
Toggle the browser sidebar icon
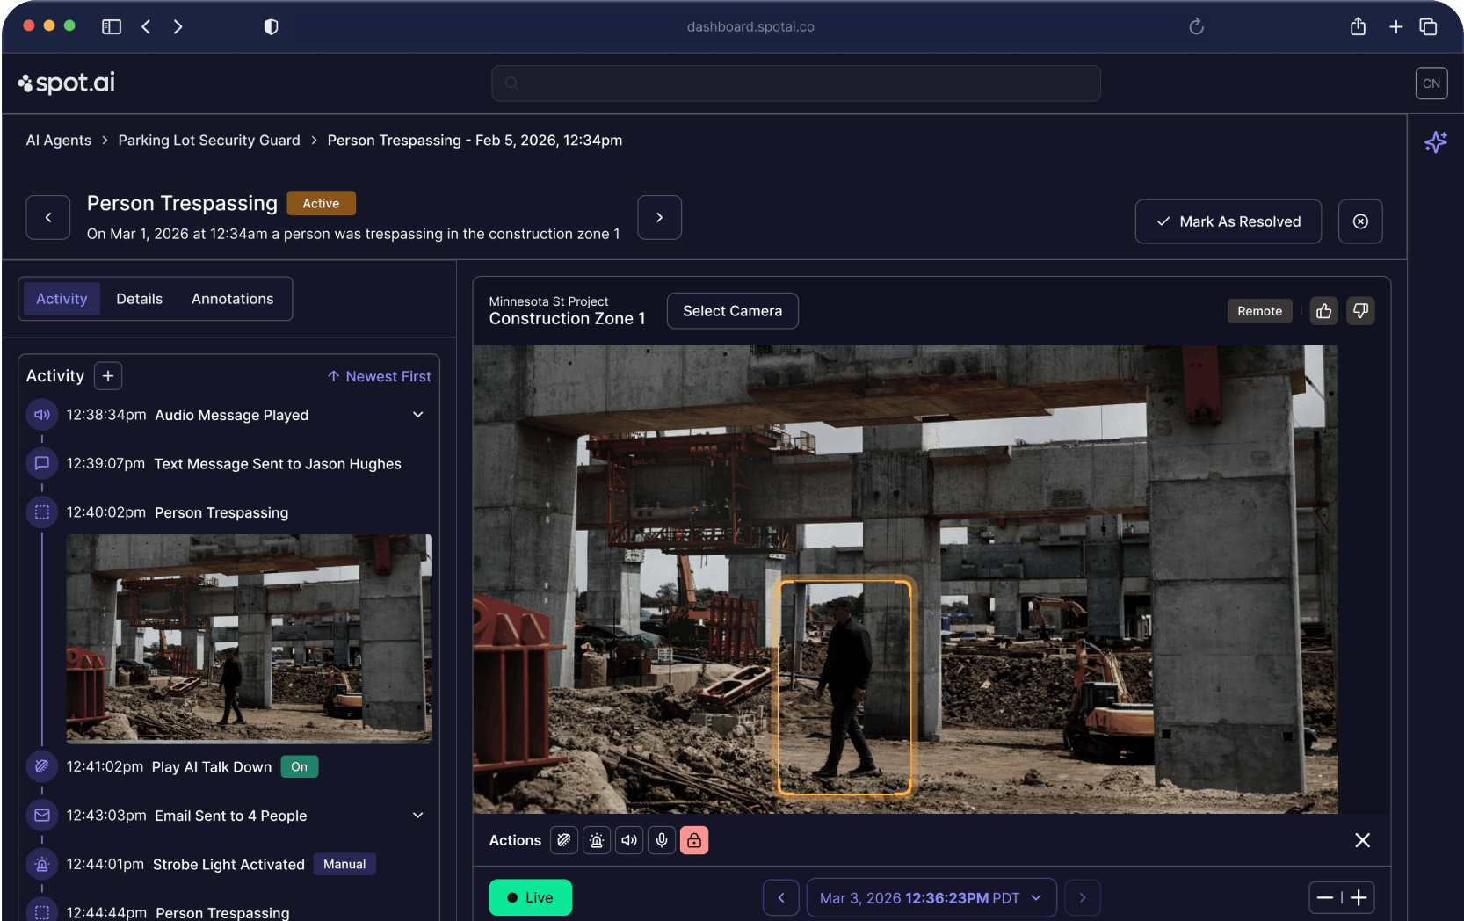point(112,27)
